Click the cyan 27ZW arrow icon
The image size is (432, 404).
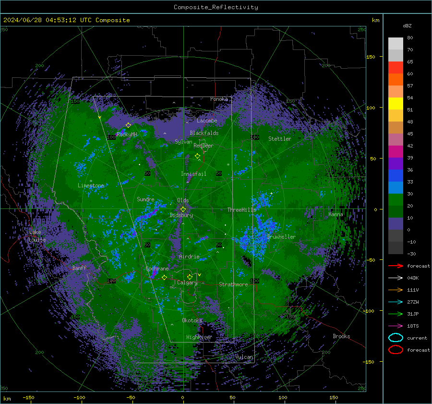[x=396, y=302]
